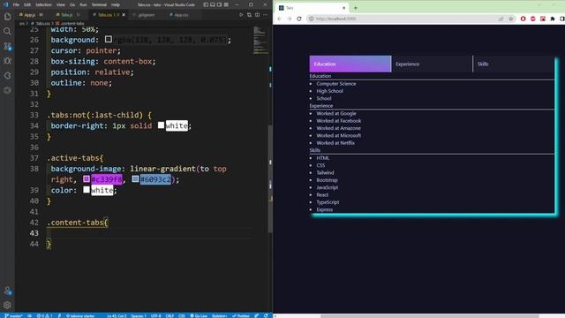Image resolution: width=565 pixels, height=318 pixels.
Task: Click the Worked at Google list item
Action: (336, 113)
